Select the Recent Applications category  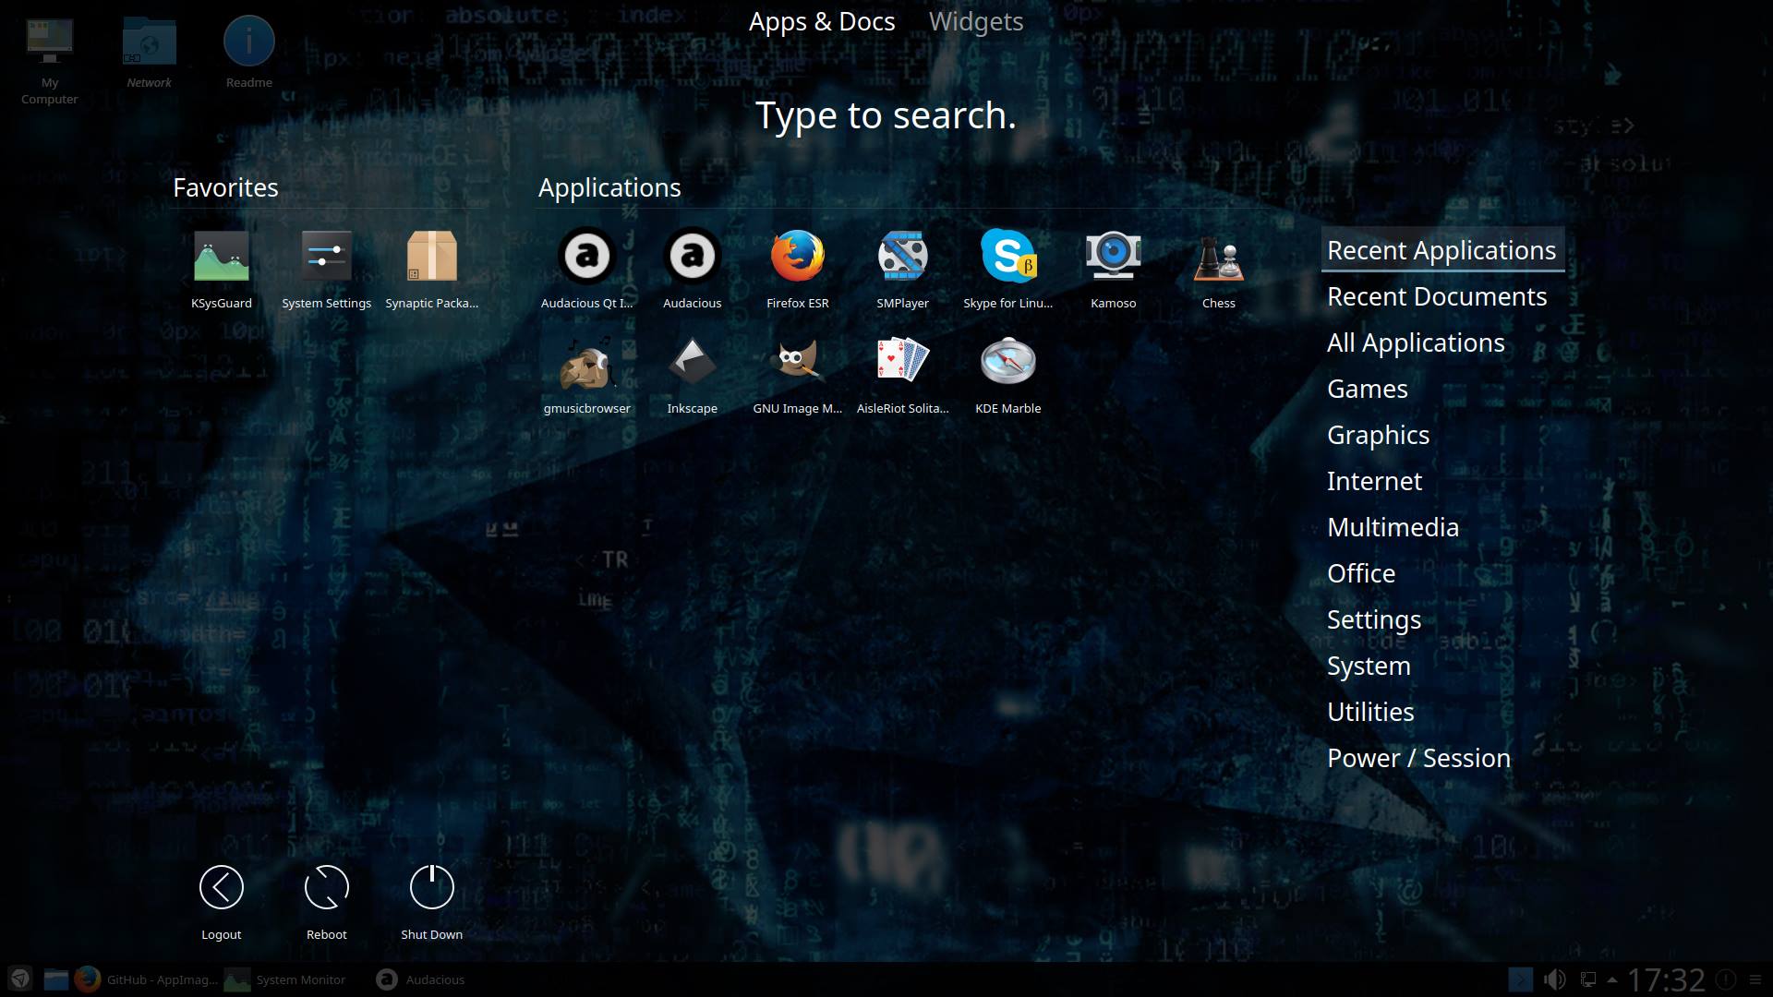coord(1441,250)
